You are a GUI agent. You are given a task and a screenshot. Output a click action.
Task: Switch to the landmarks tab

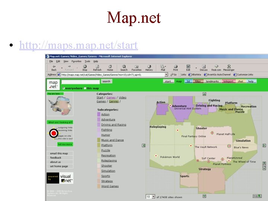pos(212,82)
